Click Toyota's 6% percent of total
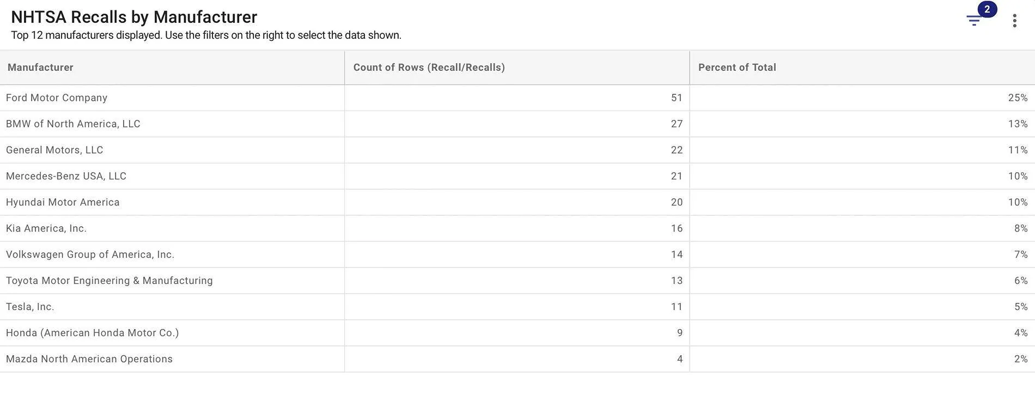The height and width of the screenshot is (407, 1035). tap(1021, 281)
